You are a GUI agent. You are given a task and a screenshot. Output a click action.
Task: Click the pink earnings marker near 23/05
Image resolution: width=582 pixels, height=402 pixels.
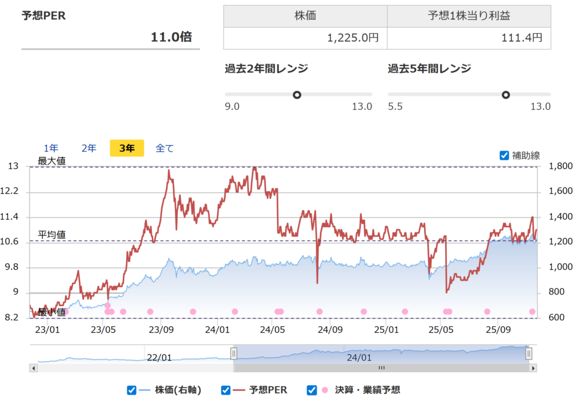point(108,311)
